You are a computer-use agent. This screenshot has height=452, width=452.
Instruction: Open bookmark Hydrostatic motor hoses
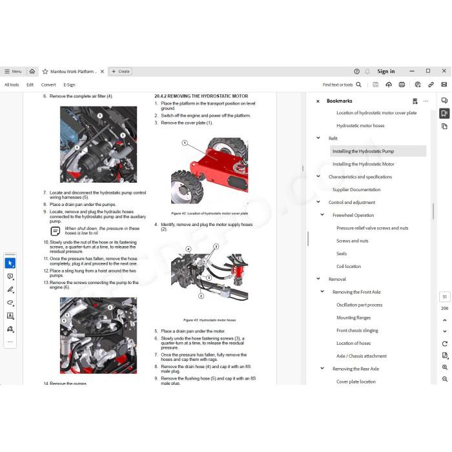click(x=360, y=125)
